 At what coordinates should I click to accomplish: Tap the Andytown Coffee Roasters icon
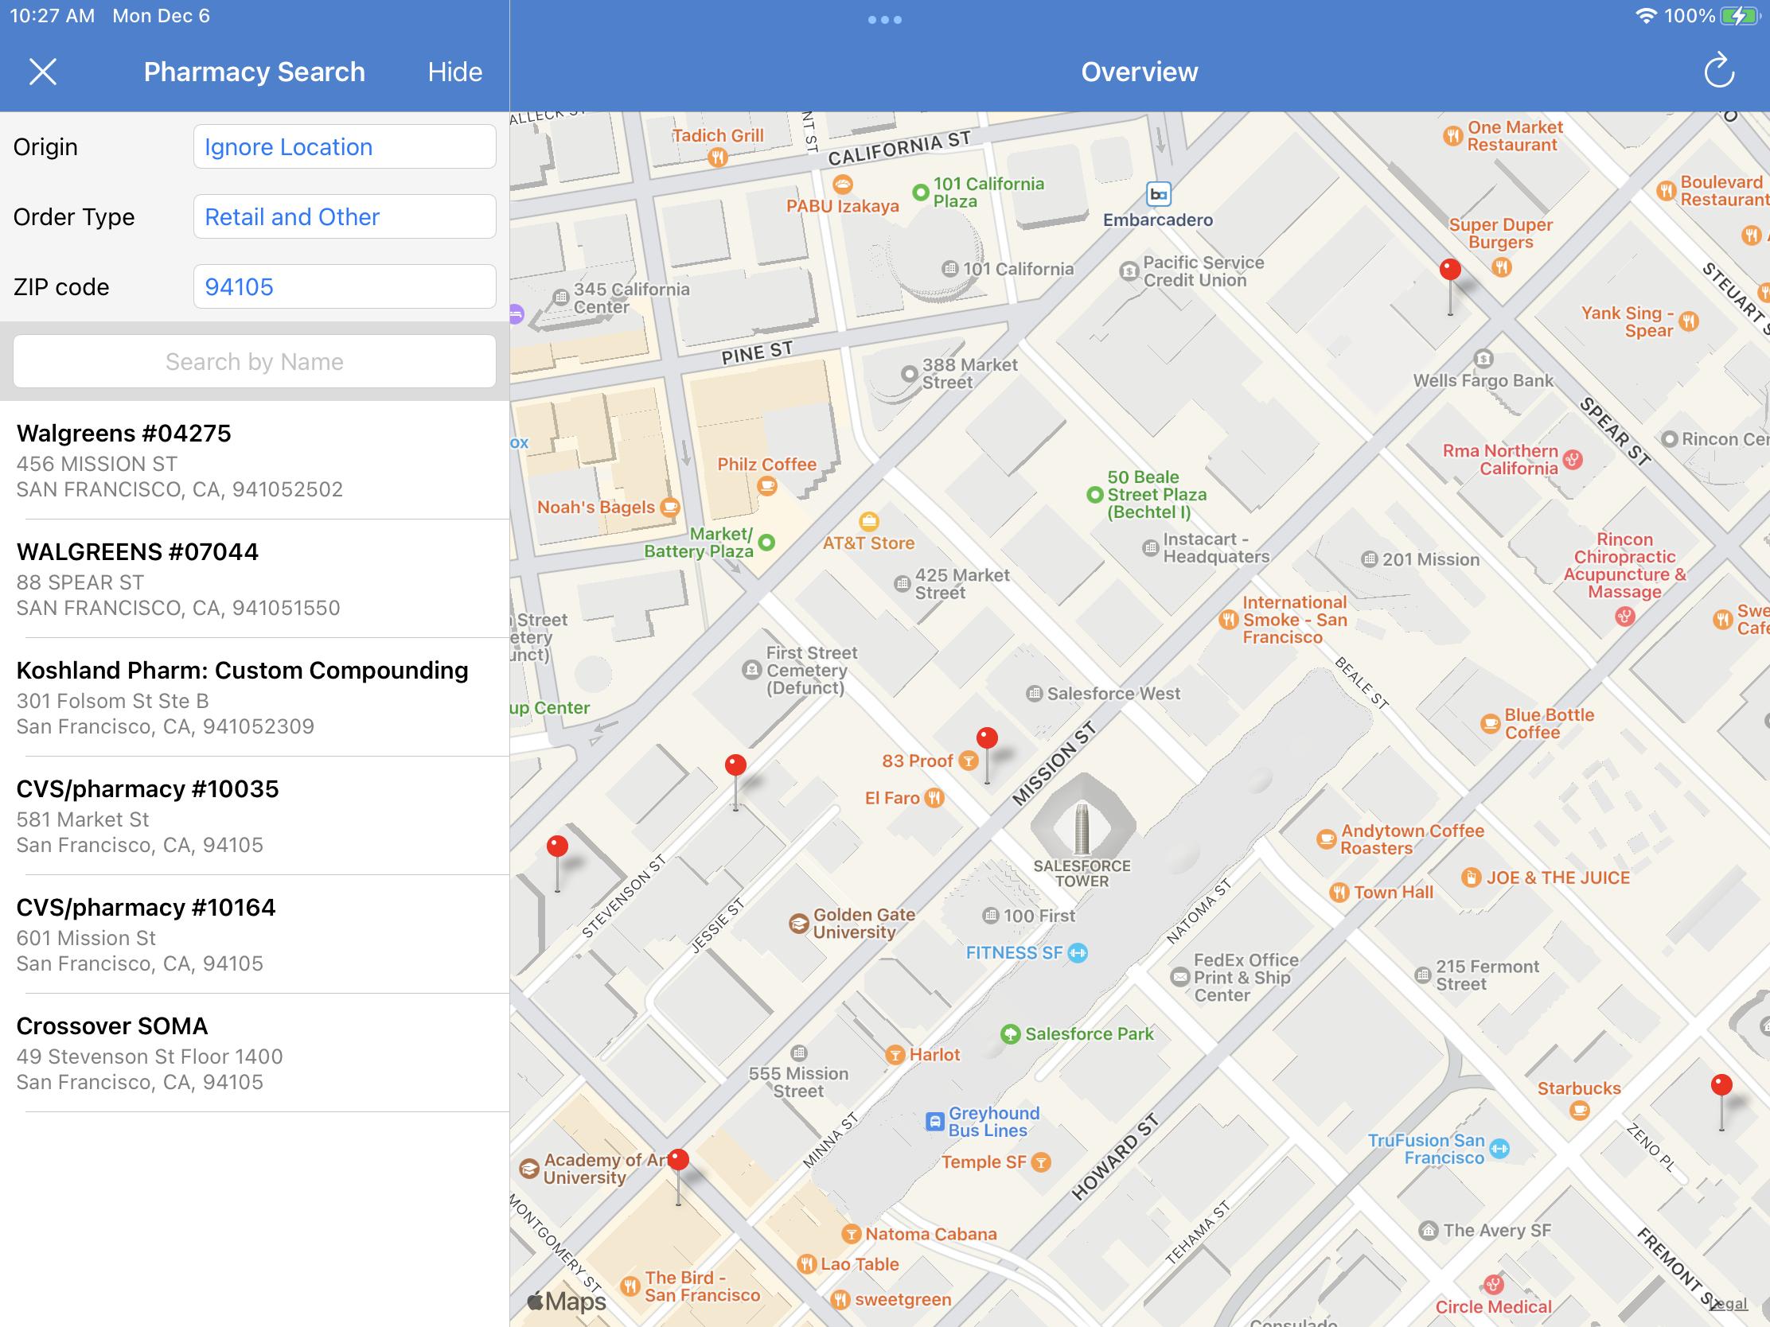(1326, 839)
